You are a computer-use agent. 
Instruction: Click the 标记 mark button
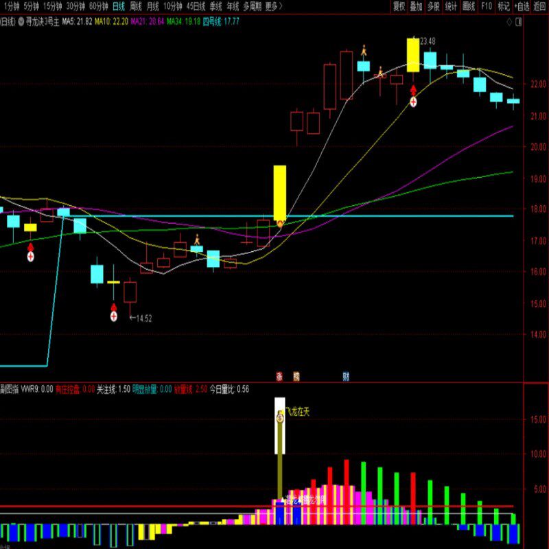(504, 6)
